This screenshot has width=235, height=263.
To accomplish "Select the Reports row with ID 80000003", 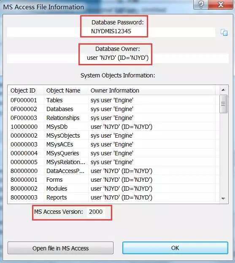I will 113,197.
